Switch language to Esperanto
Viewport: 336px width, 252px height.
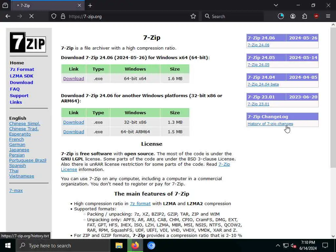(20, 134)
